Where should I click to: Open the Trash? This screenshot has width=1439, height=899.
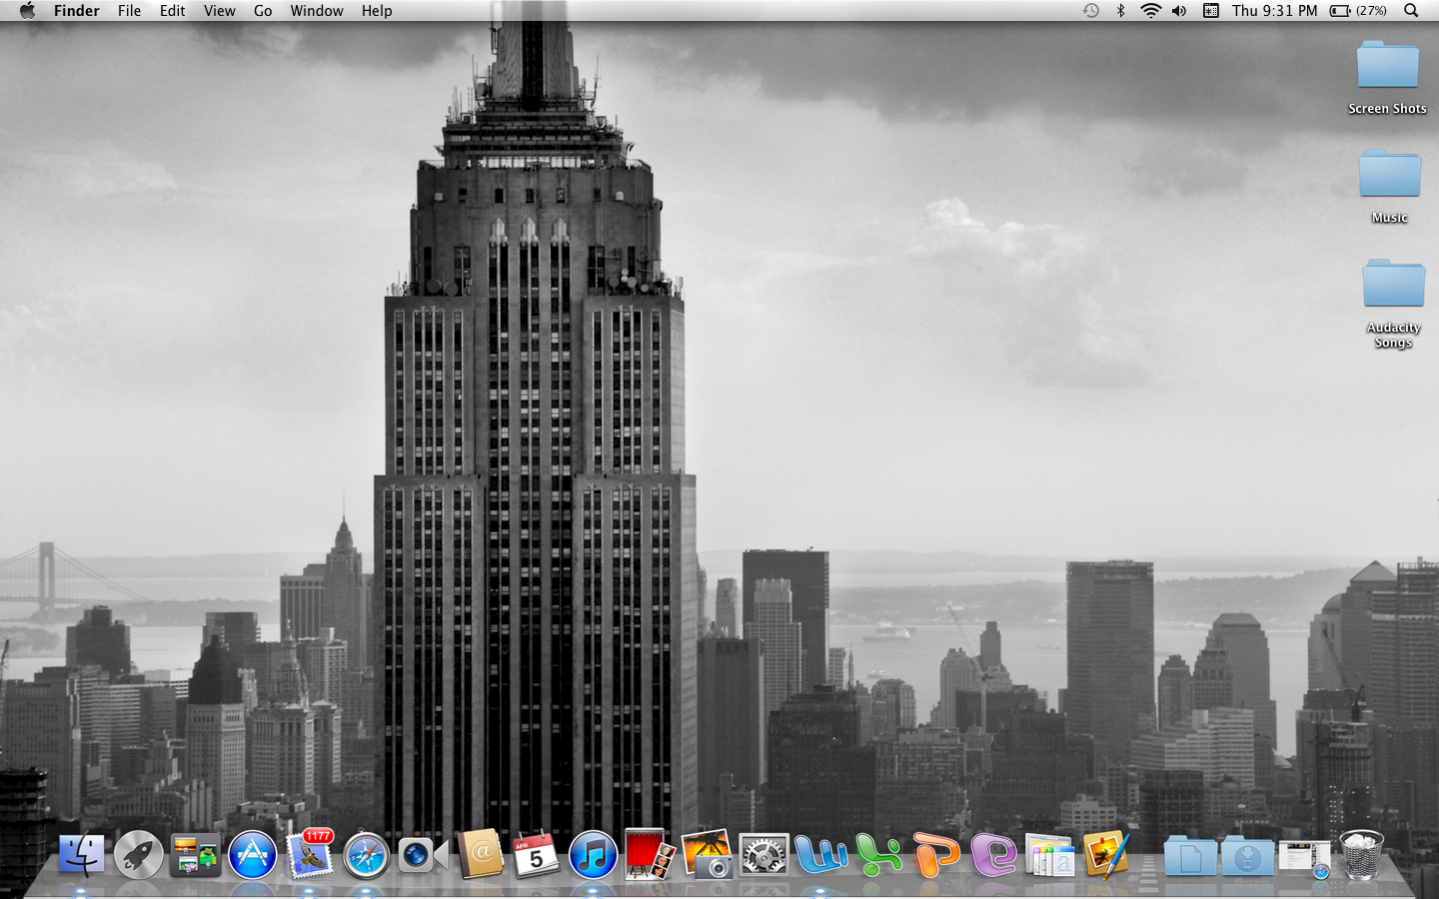coord(1361,855)
